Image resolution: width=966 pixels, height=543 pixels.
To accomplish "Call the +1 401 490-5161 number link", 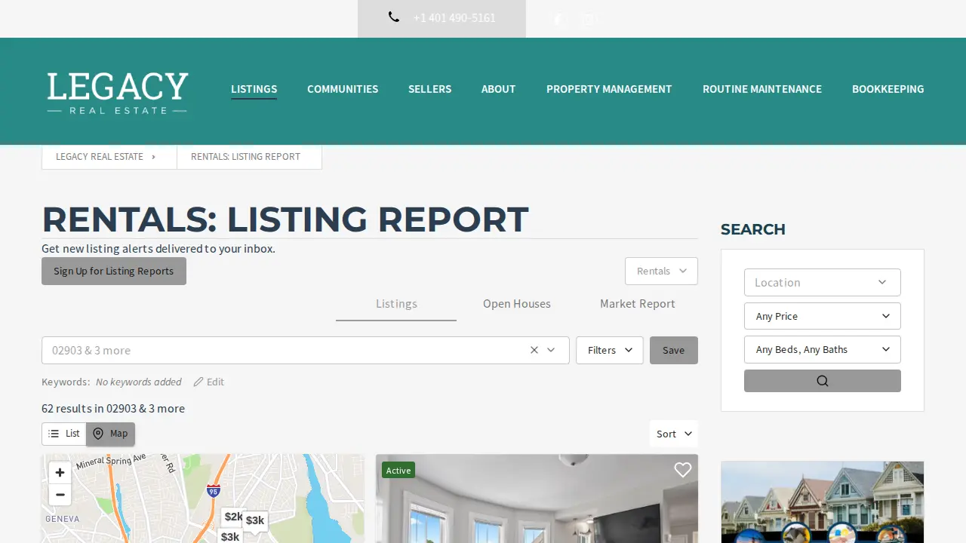I will (x=454, y=17).
